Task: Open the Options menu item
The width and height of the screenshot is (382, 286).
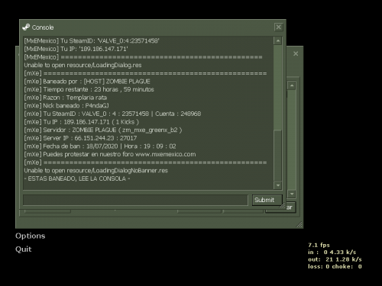Action: (30, 236)
